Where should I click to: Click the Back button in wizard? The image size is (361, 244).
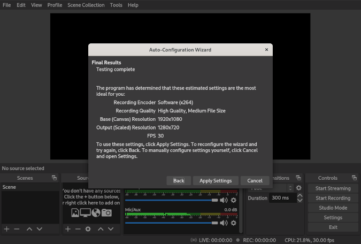179,181
